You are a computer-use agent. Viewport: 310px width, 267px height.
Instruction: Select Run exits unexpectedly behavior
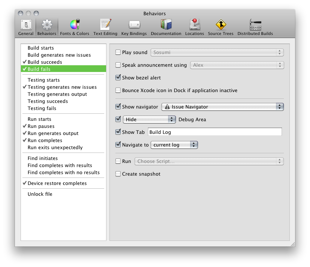pos(63,148)
